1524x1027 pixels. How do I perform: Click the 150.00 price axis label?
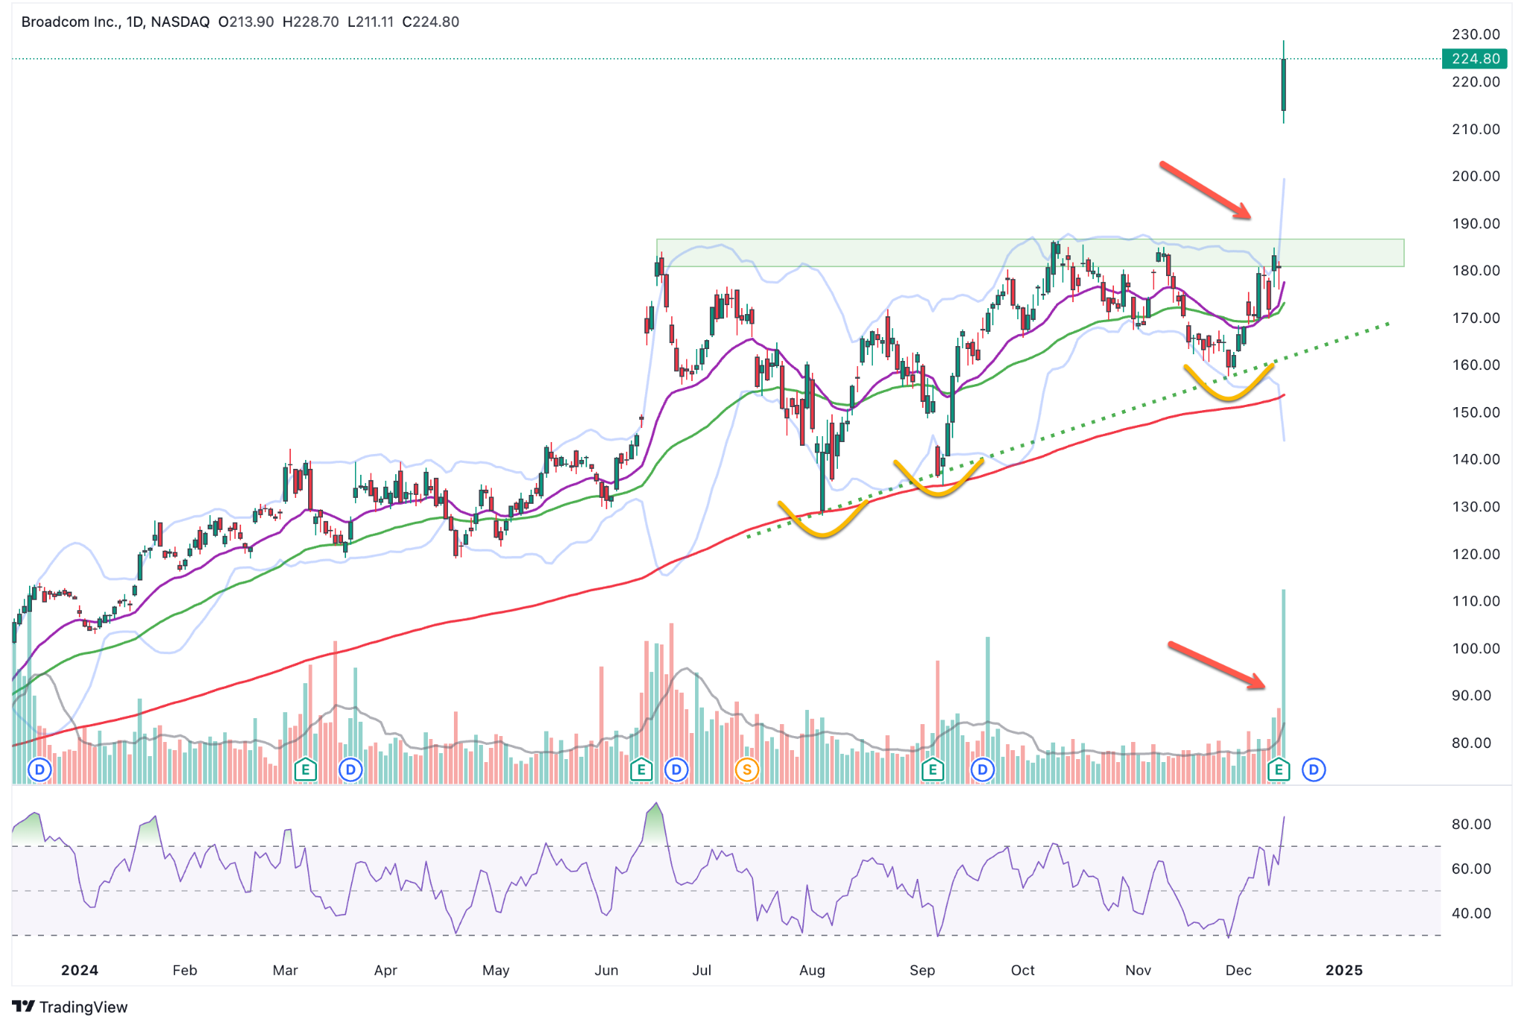[1476, 412]
